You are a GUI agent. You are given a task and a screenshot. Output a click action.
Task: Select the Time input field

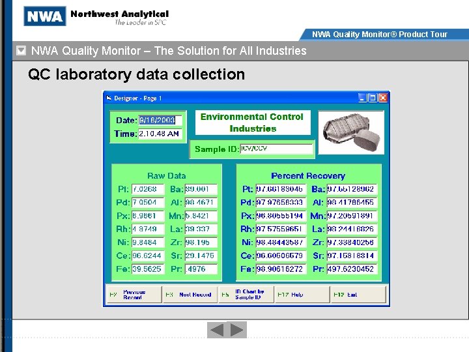pos(160,134)
